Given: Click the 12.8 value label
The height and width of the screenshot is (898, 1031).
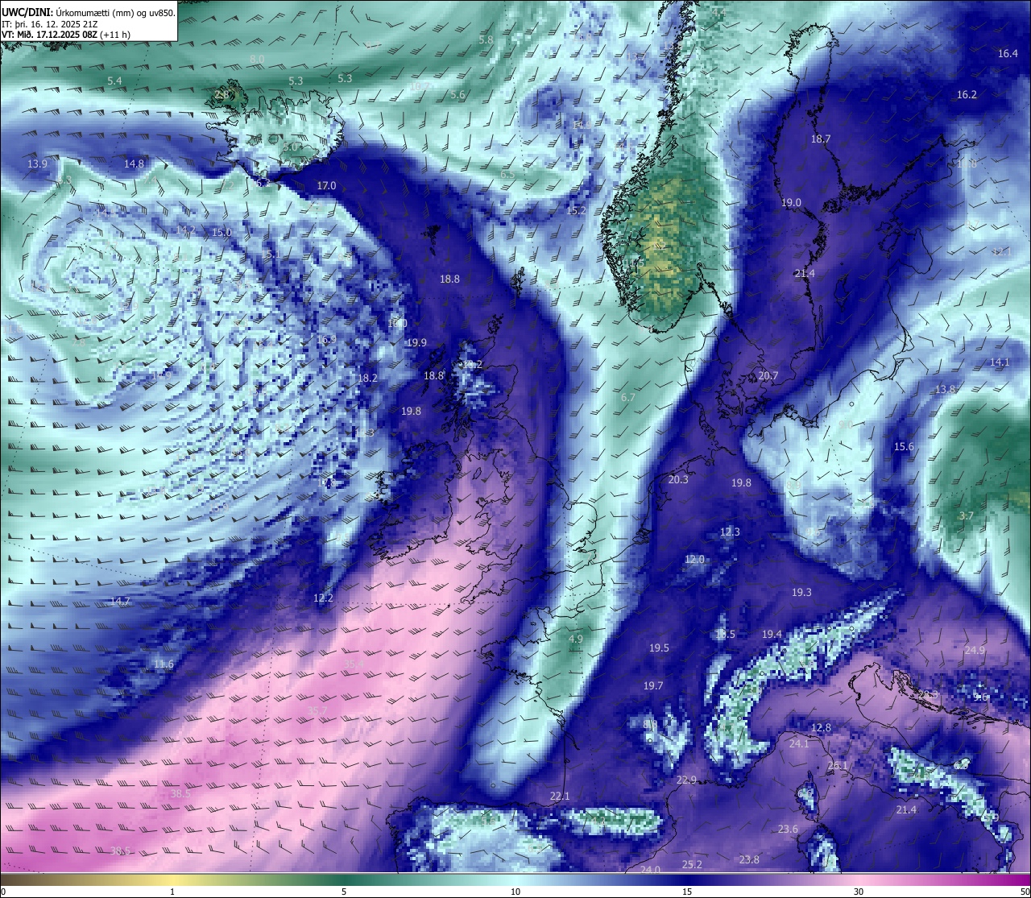Looking at the screenshot, I should tap(820, 727).
